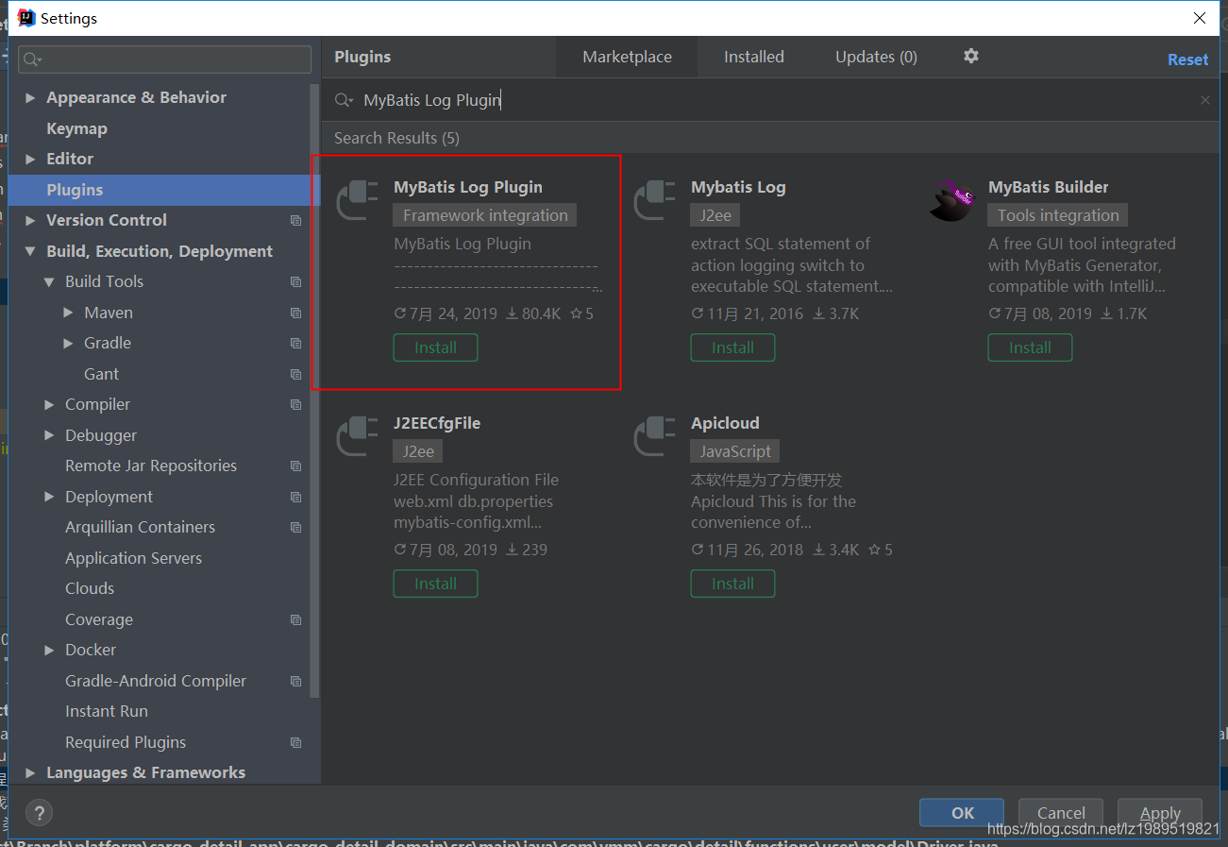The width and height of the screenshot is (1228, 847).
Task: Click the project-level icon beside Coverage
Action: [x=295, y=619]
